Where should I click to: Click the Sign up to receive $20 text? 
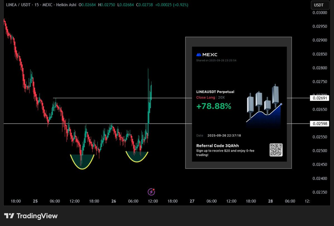pos(225,153)
